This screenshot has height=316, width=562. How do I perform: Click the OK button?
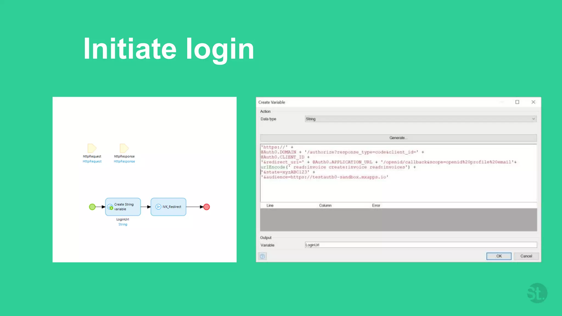[499, 256]
